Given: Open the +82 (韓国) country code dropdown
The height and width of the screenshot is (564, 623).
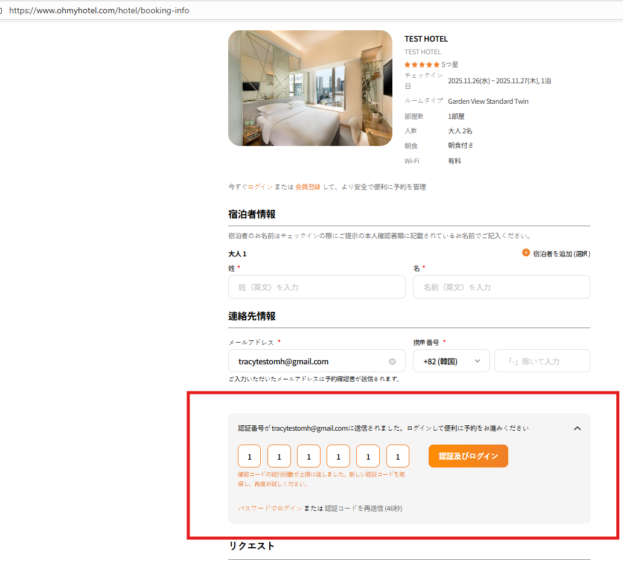Looking at the screenshot, I should pyautogui.click(x=452, y=361).
